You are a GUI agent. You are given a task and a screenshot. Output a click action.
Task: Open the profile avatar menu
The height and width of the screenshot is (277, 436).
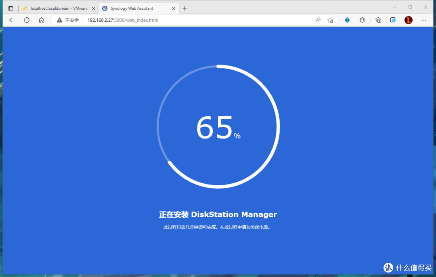point(408,20)
